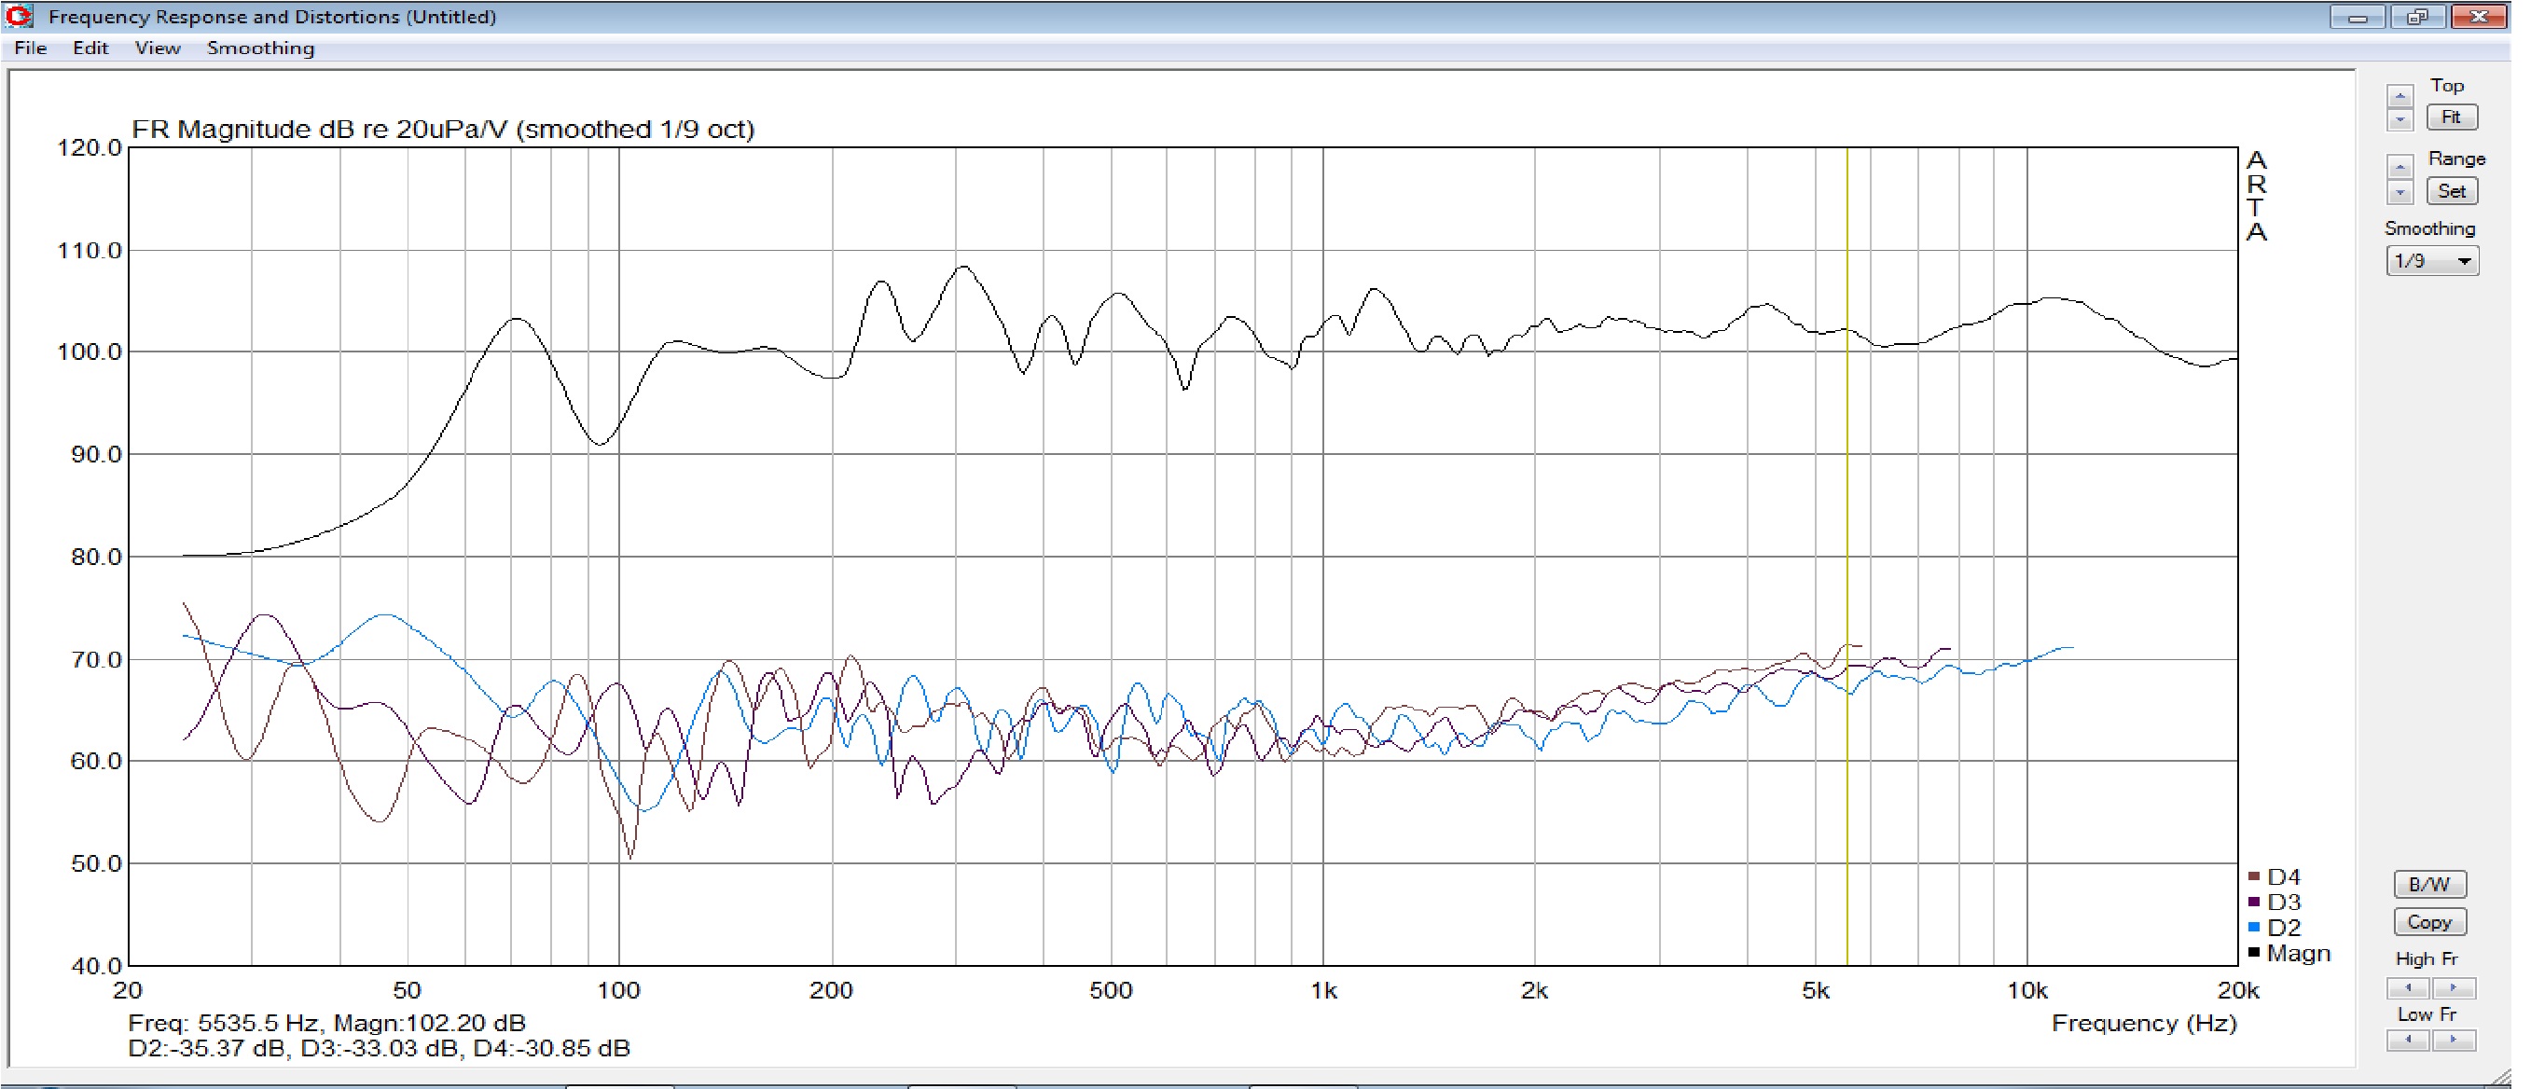Image resolution: width=2531 pixels, height=1089 pixels.
Task: Decrease Range with the down arrow
Action: (2400, 192)
